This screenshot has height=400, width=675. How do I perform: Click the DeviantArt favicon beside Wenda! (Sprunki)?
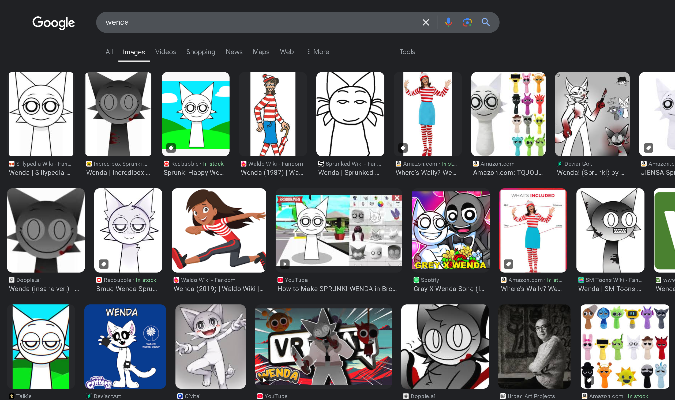point(560,164)
